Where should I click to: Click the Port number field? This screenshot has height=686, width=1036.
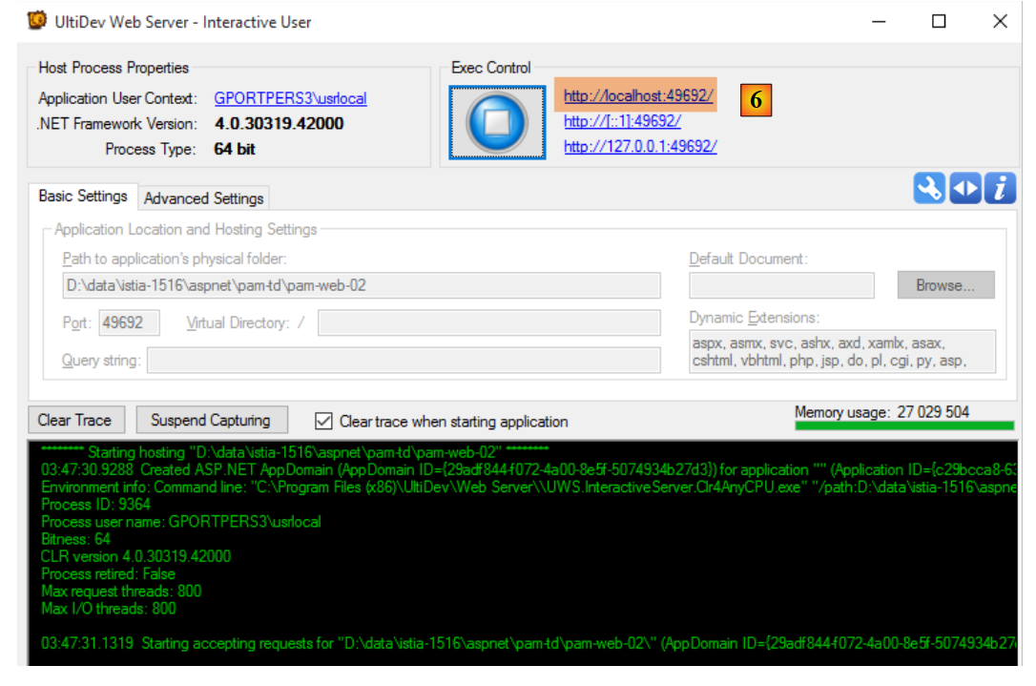(x=129, y=322)
